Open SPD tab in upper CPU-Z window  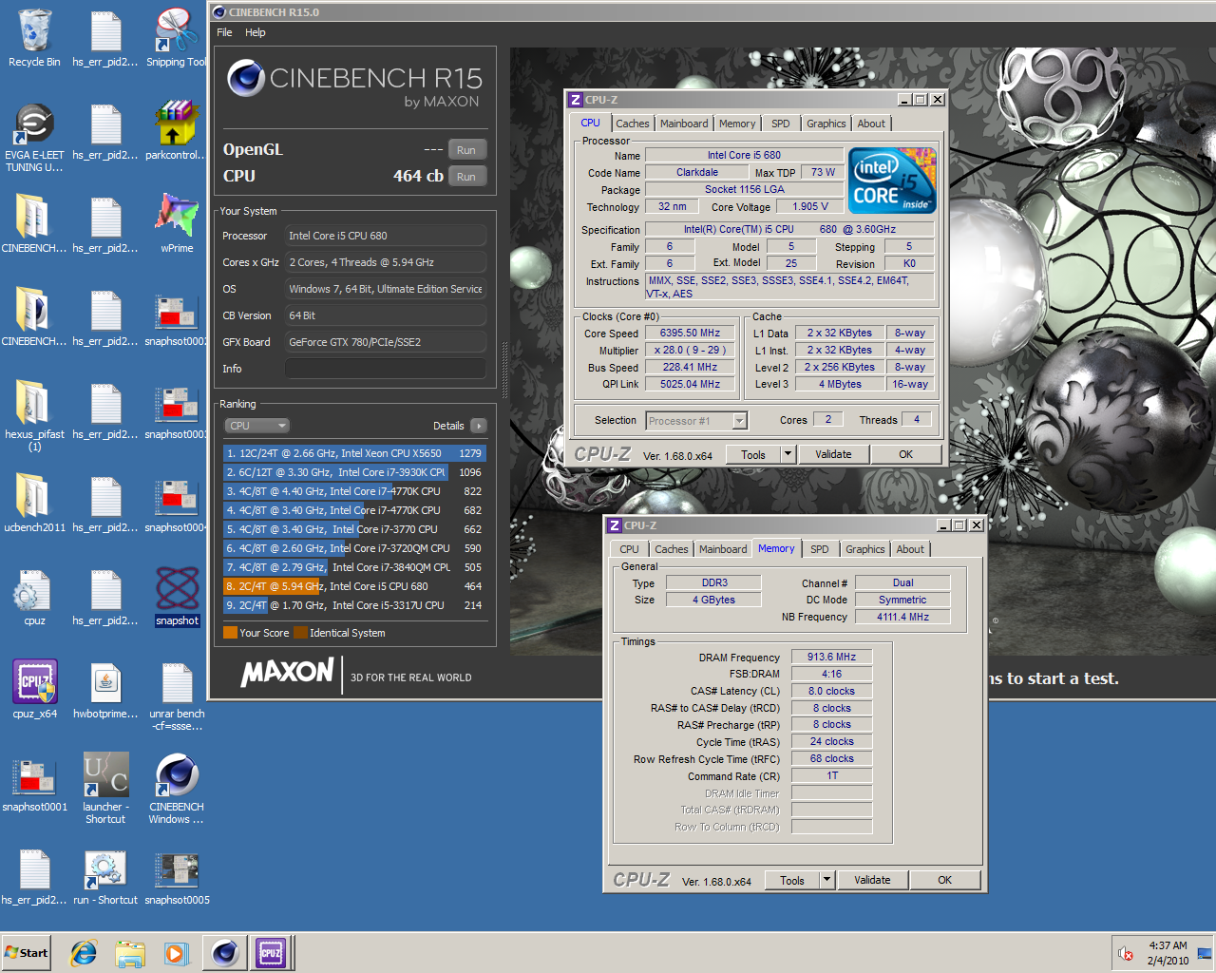click(781, 124)
